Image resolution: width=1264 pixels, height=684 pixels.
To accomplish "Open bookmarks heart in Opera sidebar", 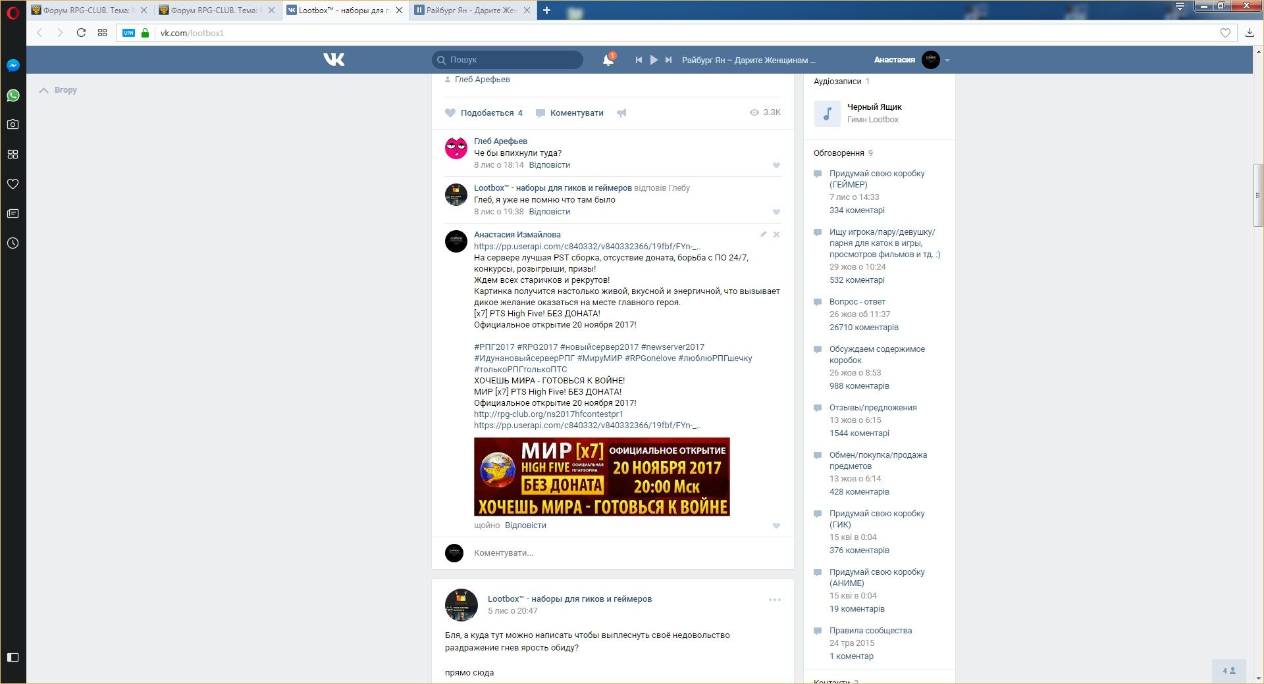I will pyautogui.click(x=13, y=184).
